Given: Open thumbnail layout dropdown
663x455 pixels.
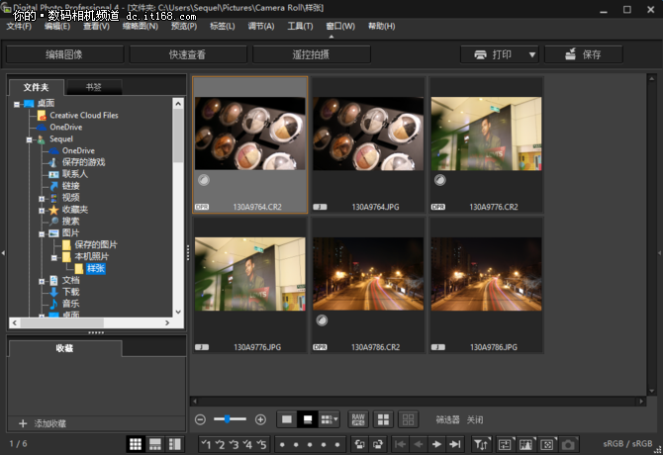Looking at the screenshot, I should pos(330,419).
